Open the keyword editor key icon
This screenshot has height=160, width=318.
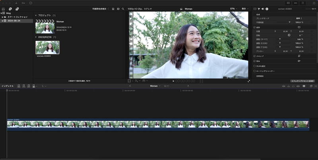pos(23,3)
